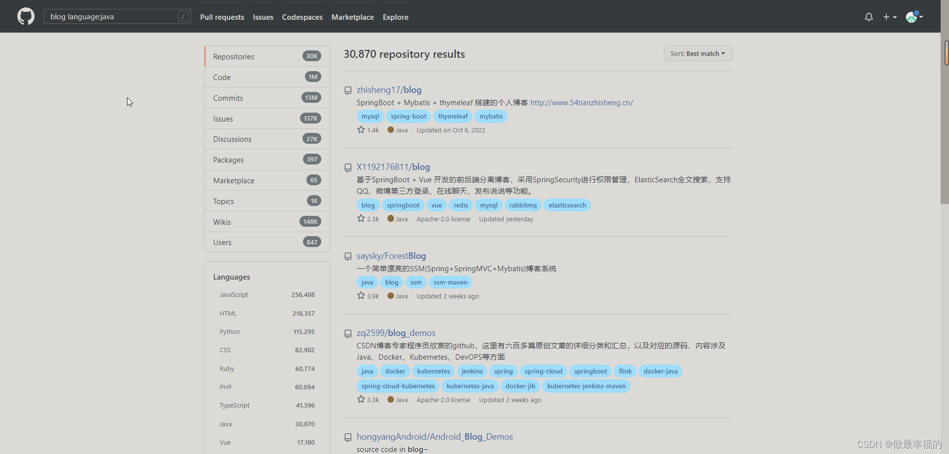Select Users filter in sidebar
This screenshot has height=454, width=949.
(267, 242)
